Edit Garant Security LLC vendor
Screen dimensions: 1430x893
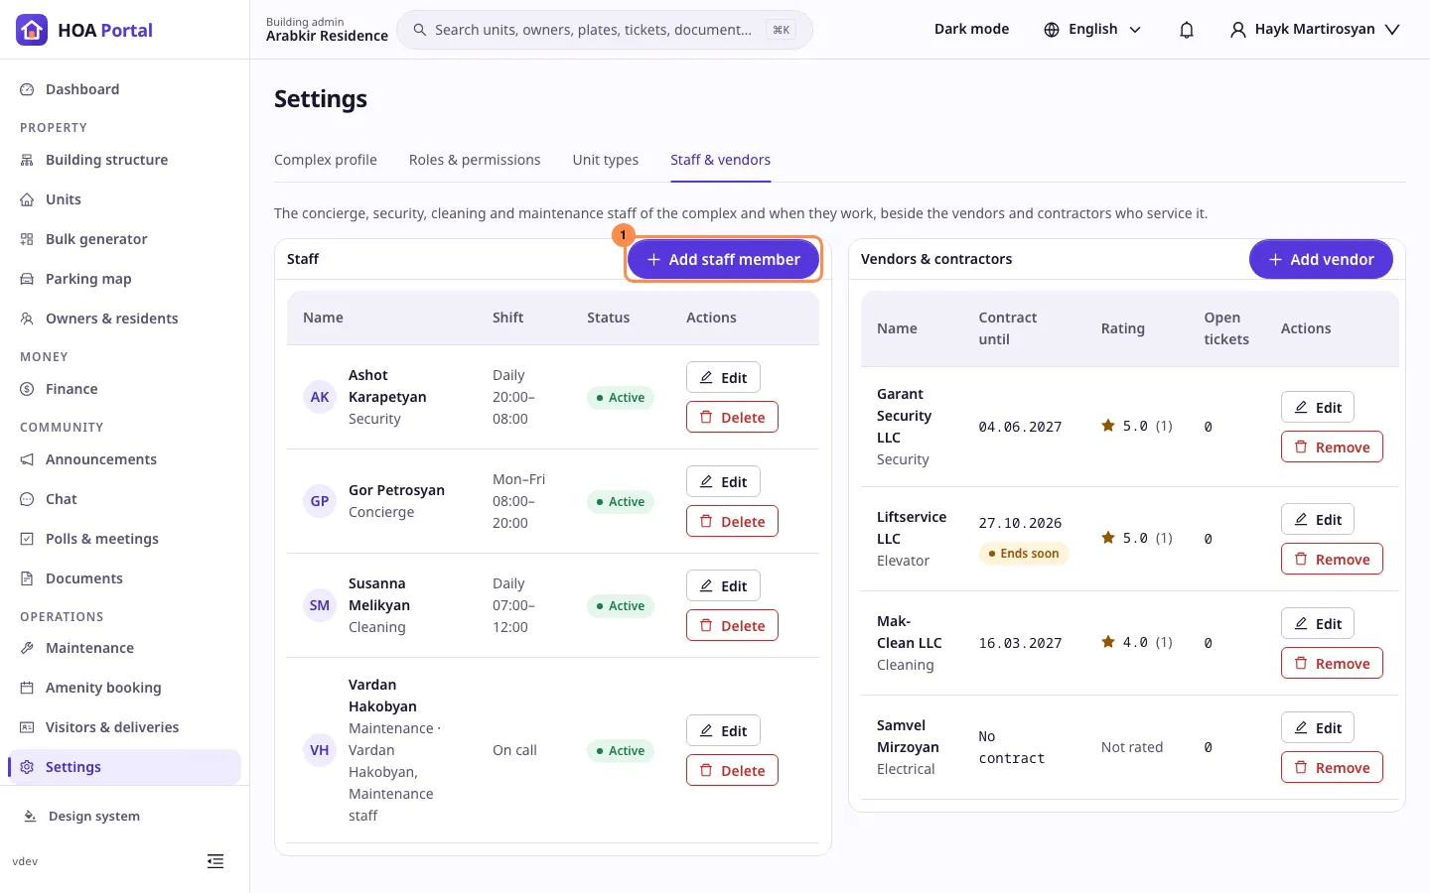pyautogui.click(x=1318, y=407)
